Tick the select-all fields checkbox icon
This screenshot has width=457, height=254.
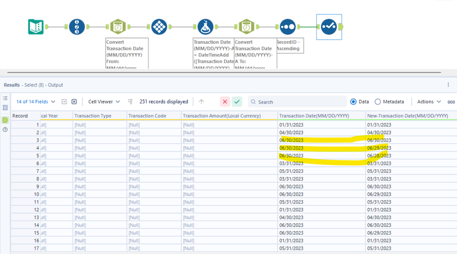65,102
